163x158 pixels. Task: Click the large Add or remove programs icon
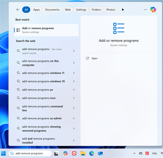click(x=119, y=28)
